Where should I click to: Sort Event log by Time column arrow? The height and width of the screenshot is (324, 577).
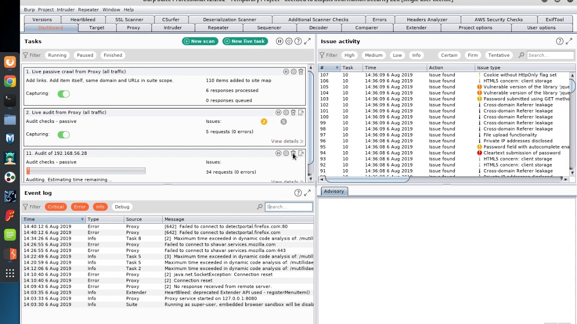point(82,220)
